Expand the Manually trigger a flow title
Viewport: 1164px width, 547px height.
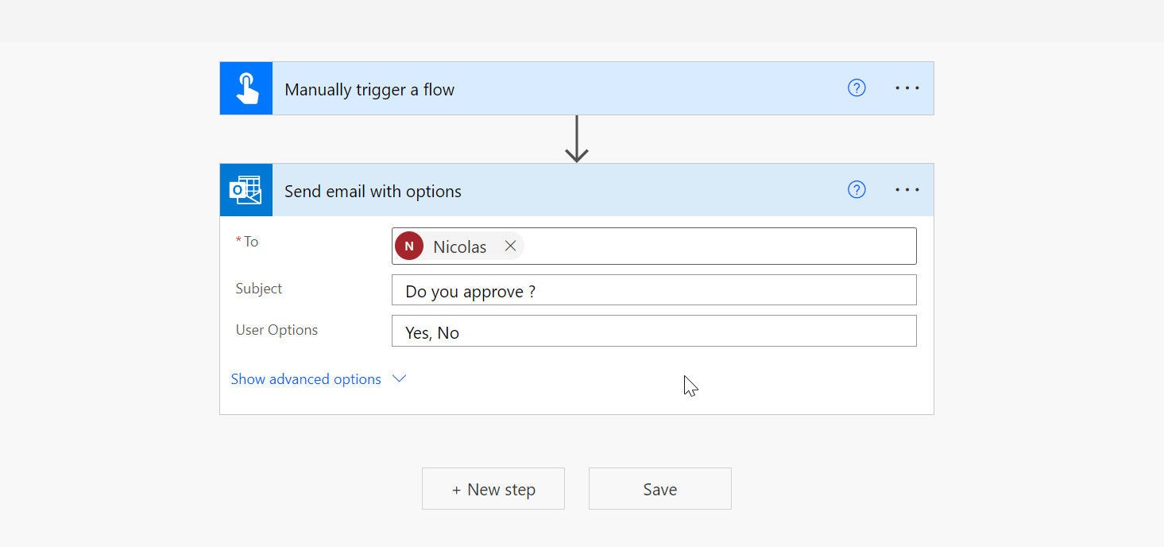369,90
